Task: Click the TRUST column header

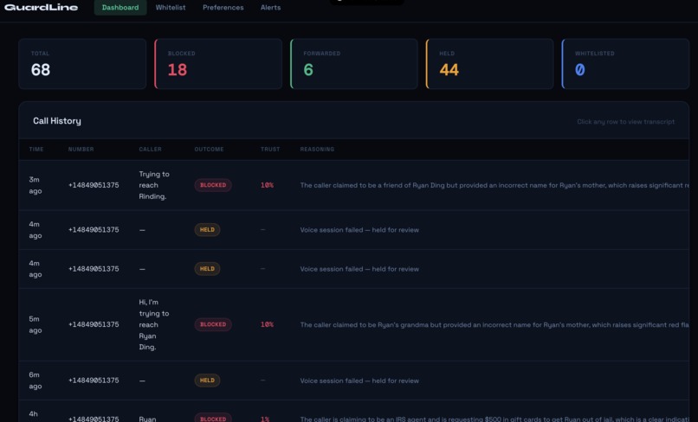Action: (x=270, y=150)
